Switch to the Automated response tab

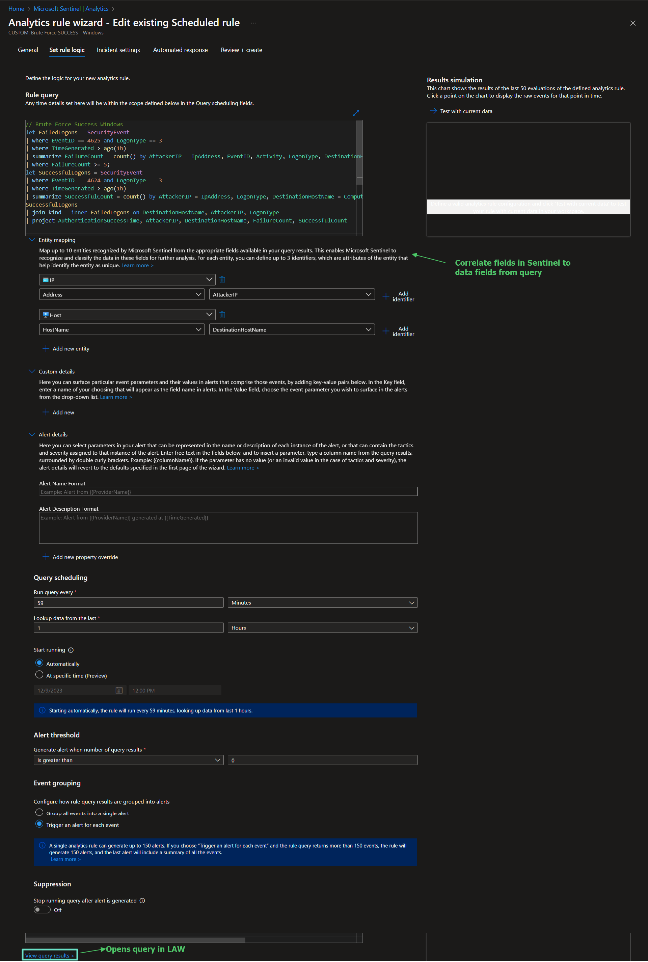pos(180,50)
